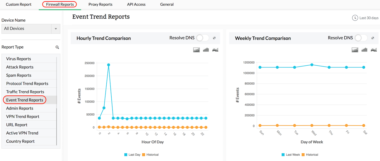Expand the Weekly Trend Comparison widget
This screenshot has height=161, width=380.
tap(373, 38)
